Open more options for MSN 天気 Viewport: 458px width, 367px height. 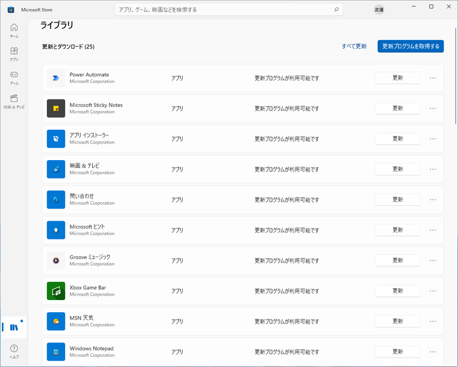[433, 321]
